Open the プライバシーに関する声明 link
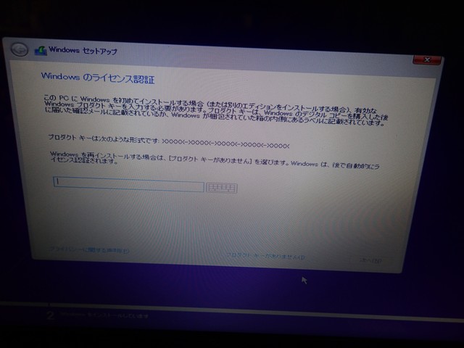The image size is (464, 348). 90,250
